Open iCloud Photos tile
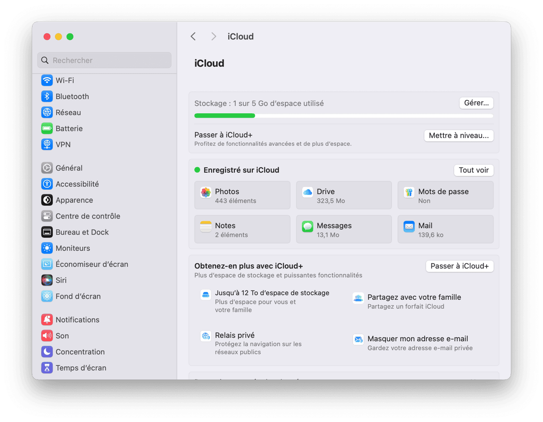This screenshot has height=422, width=543. [242, 195]
